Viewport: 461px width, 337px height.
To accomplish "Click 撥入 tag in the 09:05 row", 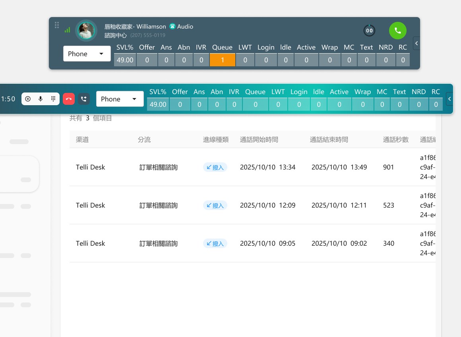I will 215,243.
